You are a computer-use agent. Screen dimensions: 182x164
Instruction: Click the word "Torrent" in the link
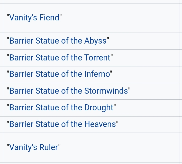click(x=97, y=57)
